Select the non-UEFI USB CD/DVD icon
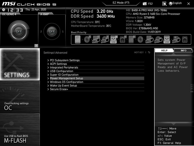 158,39
